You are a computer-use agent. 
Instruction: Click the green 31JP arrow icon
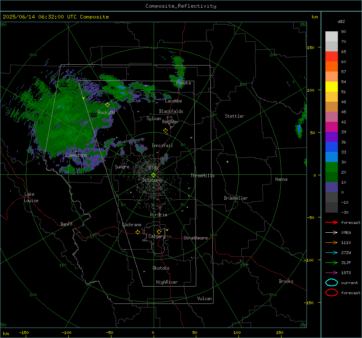pyautogui.click(x=331, y=262)
